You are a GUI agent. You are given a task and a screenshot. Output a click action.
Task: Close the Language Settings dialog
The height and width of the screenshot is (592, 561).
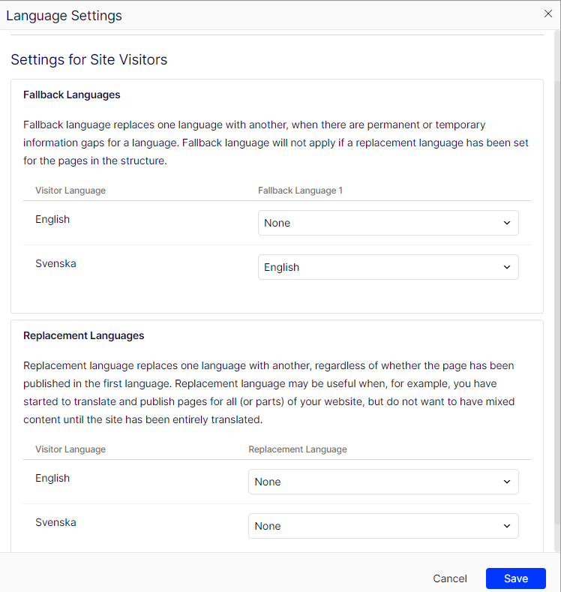pyautogui.click(x=547, y=14)
